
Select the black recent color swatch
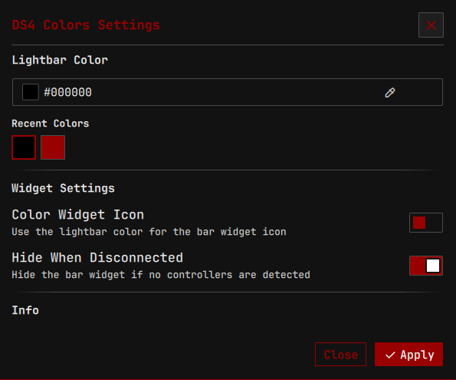[24, 147]
